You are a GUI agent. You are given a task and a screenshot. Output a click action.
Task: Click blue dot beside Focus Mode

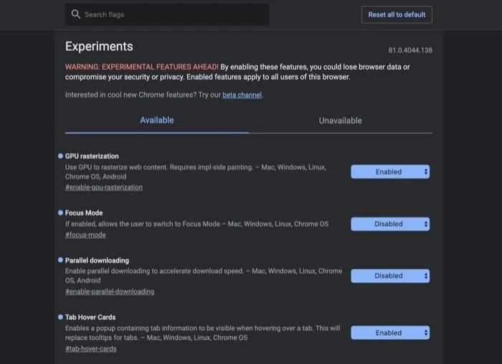click(x=60, y=213)
